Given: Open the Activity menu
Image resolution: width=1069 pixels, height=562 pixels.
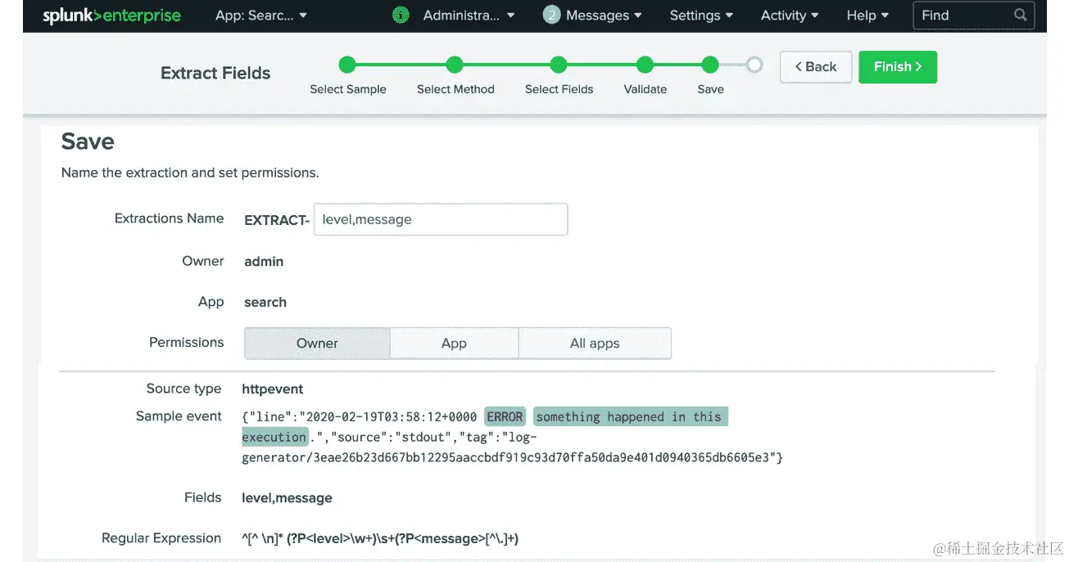Looking at the screenshot, I should (788, 15).
